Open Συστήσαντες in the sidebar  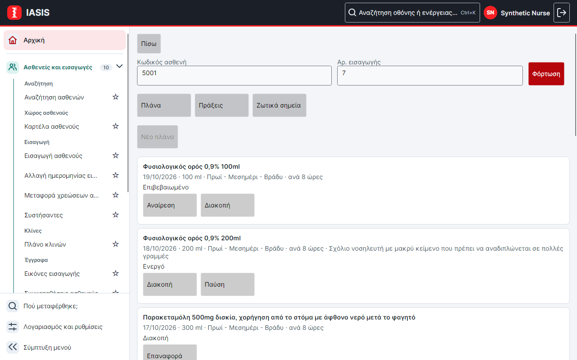coord(44,215)
